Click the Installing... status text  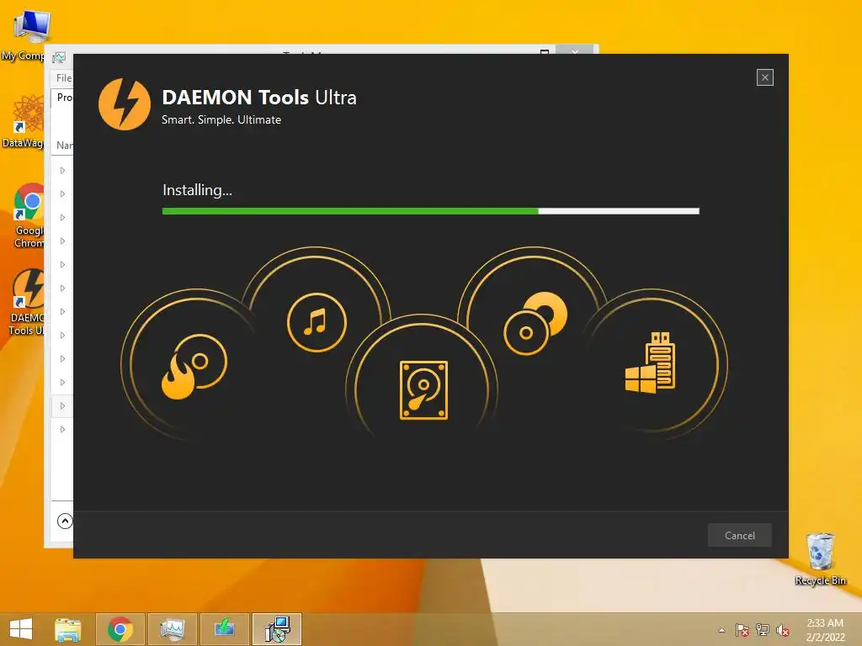197,190
